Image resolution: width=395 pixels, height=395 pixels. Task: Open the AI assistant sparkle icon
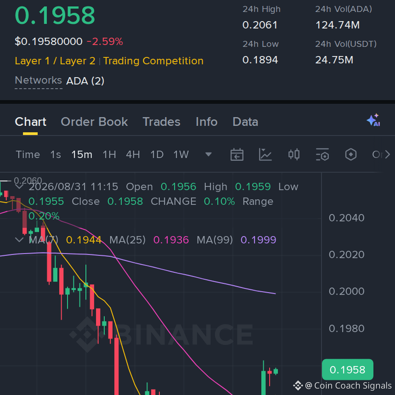(x=373, y=120)
